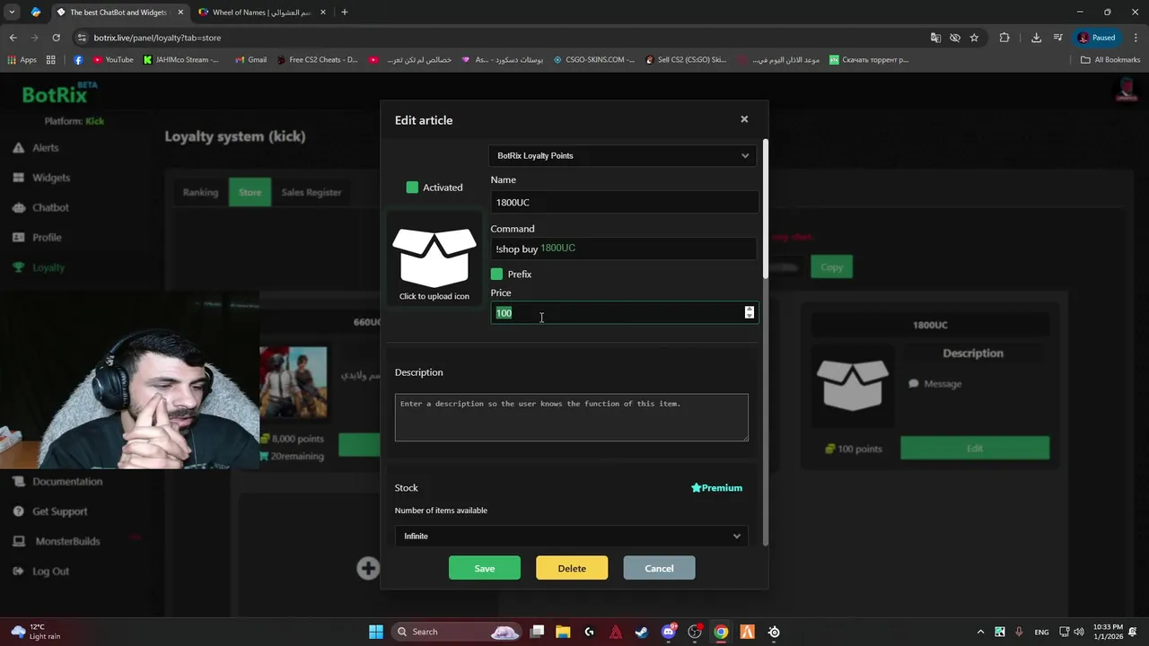The height and width of the screenshot is (646, 1149).
Task: Click the Windows taskbar Search box
Action: 458,632
